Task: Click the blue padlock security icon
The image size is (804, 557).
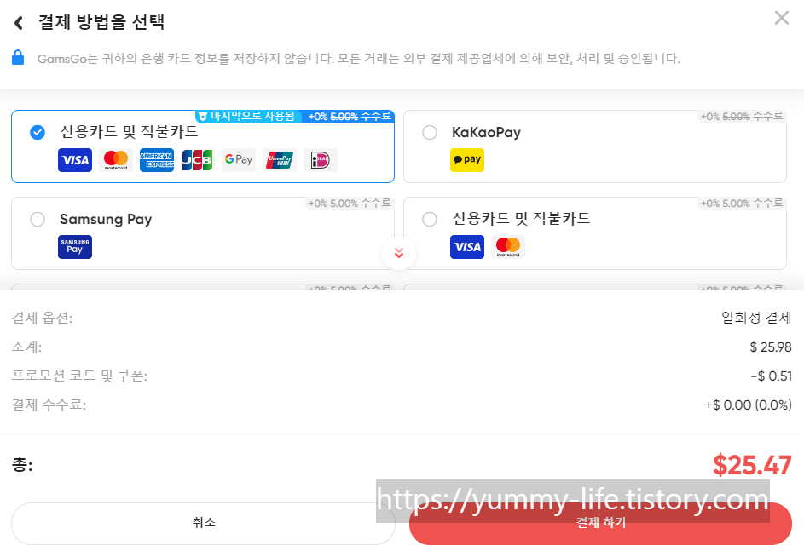Action: (x=18, y=57)
